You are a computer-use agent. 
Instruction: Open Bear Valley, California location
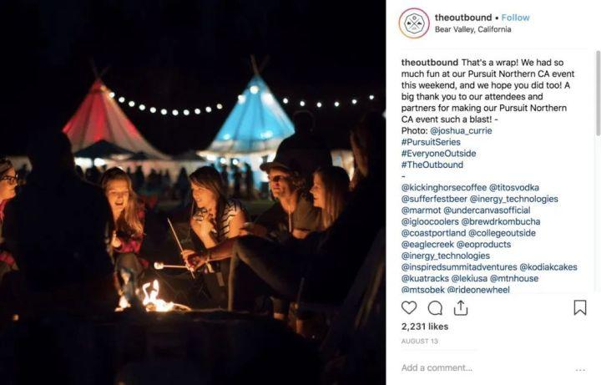[x=472, y=29]
